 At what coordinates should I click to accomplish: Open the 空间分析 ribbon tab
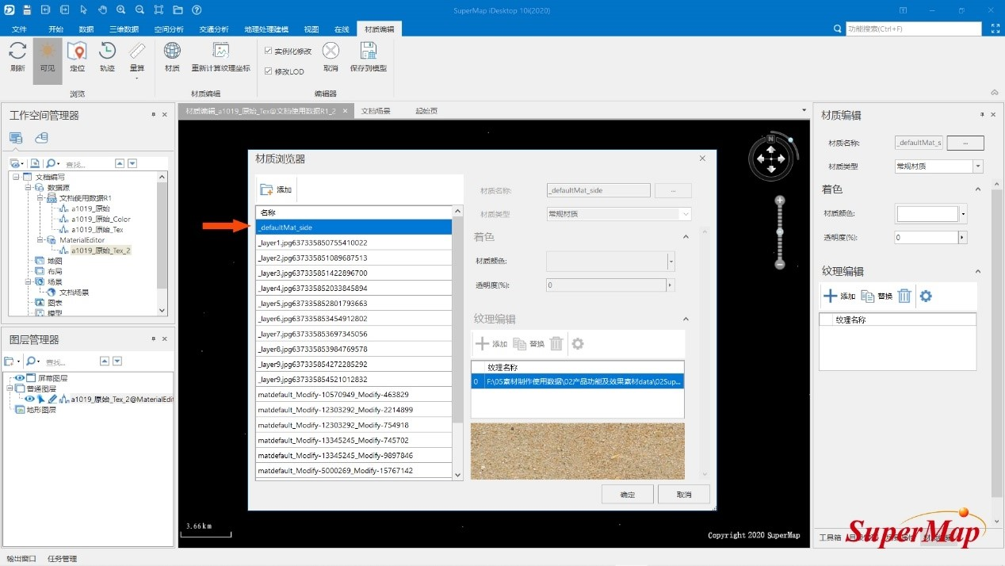point(168,29)
